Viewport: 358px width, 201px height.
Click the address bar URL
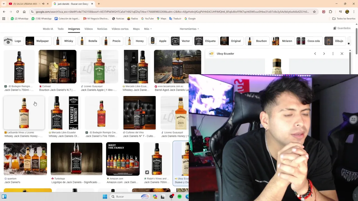pos(172,12)
